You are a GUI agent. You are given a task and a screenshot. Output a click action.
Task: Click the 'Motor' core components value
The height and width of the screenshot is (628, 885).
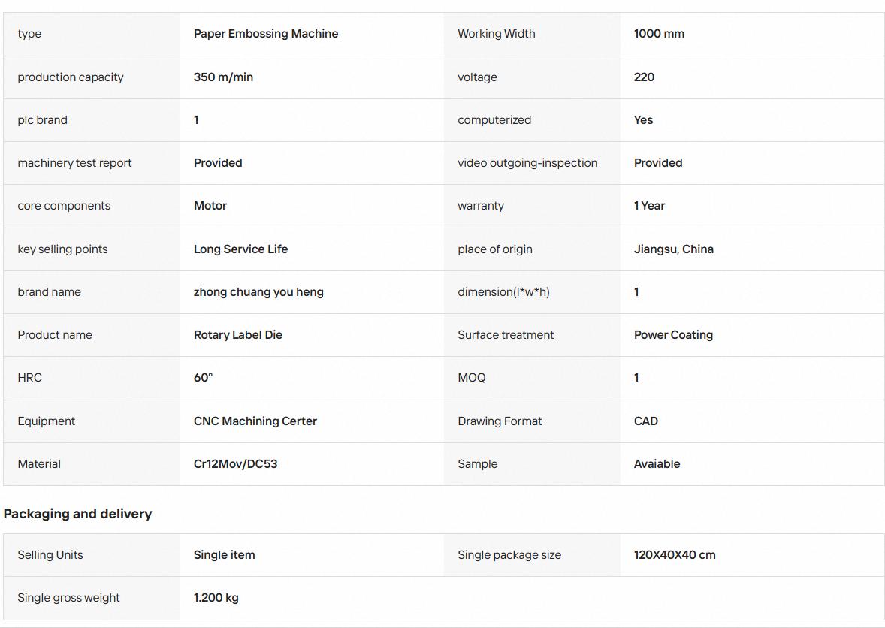(x=210, y=206)
